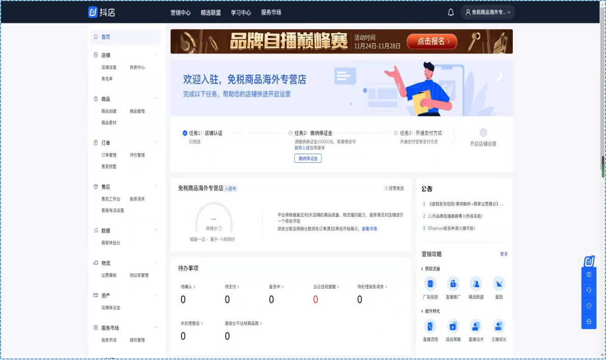Open the 选品策略 icon under 提升转化
Image resolution: width=606 pixels, height=360 pixels.
click(453, 327)
